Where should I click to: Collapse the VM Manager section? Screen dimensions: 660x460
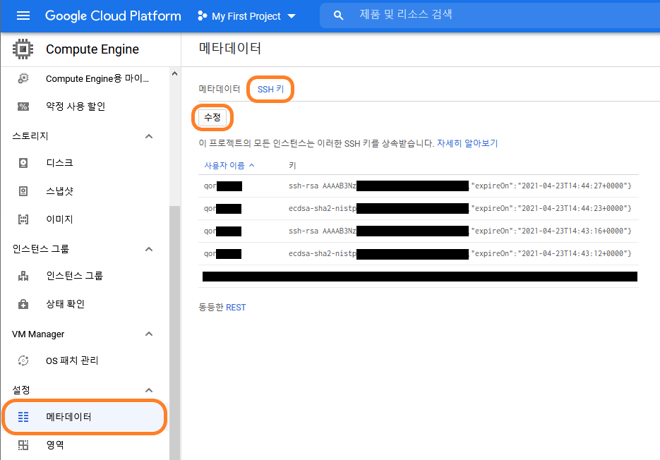click(x=149, y=334)
